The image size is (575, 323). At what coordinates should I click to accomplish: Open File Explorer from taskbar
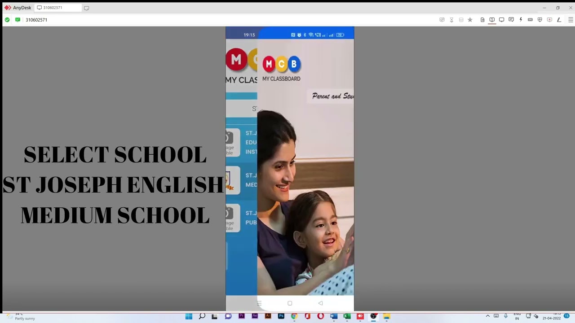tap(386, 316)
